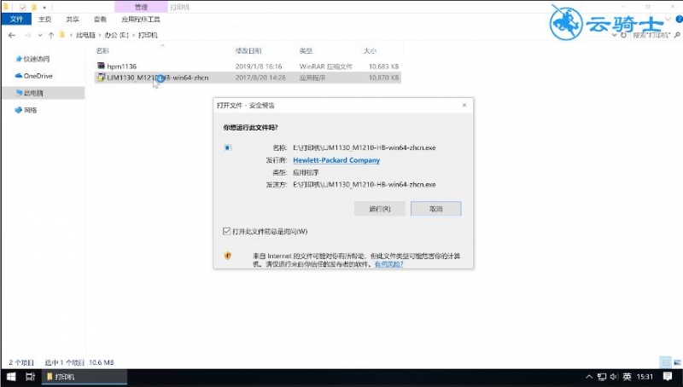The height and width of the screenshot is (387, 683).
Task: Expand the ribbon with the chevron
Action: pyautogui.click(x=668, y=19)
